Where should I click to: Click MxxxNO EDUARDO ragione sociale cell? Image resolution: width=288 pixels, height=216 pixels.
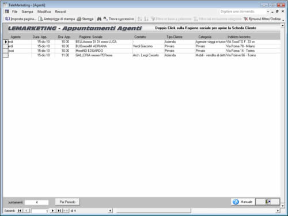coord(104,51)
